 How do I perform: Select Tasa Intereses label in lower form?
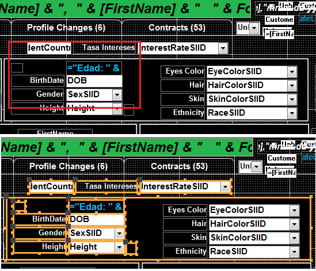pyautogui.click(x=107, y=186)
